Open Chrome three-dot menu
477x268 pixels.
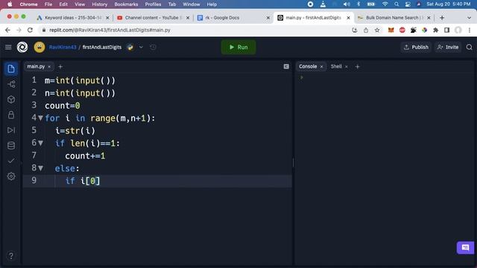click(x=470, y=30)
